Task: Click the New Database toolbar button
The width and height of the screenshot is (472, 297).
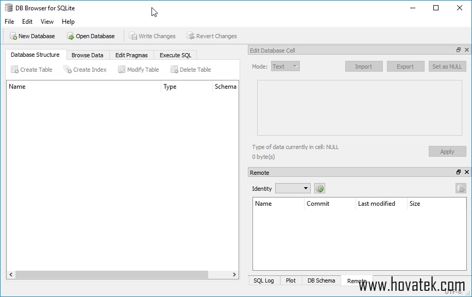Action: (x=32, y=36)
